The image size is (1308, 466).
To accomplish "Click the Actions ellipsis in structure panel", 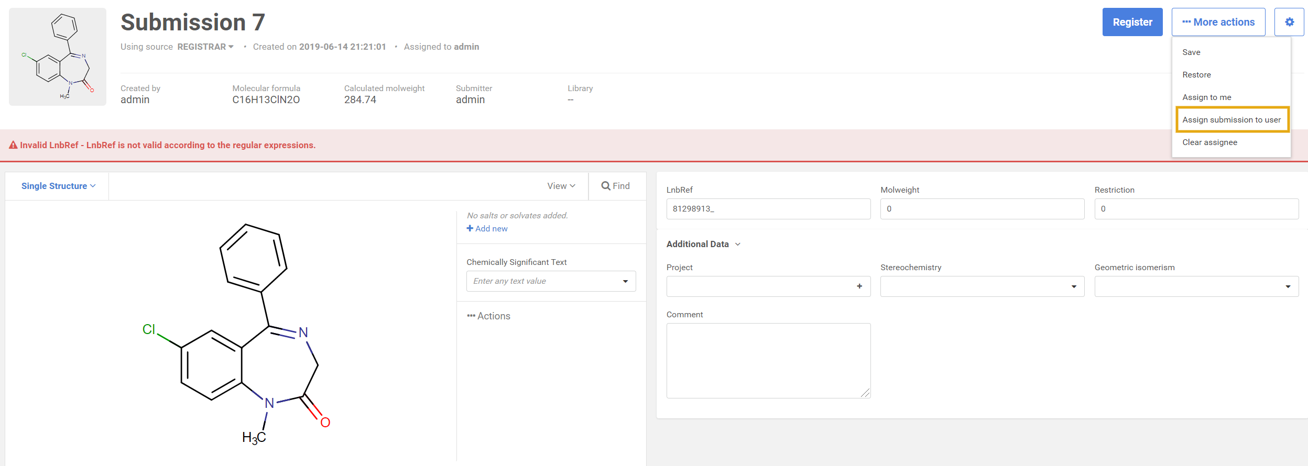I will [488, 316].
